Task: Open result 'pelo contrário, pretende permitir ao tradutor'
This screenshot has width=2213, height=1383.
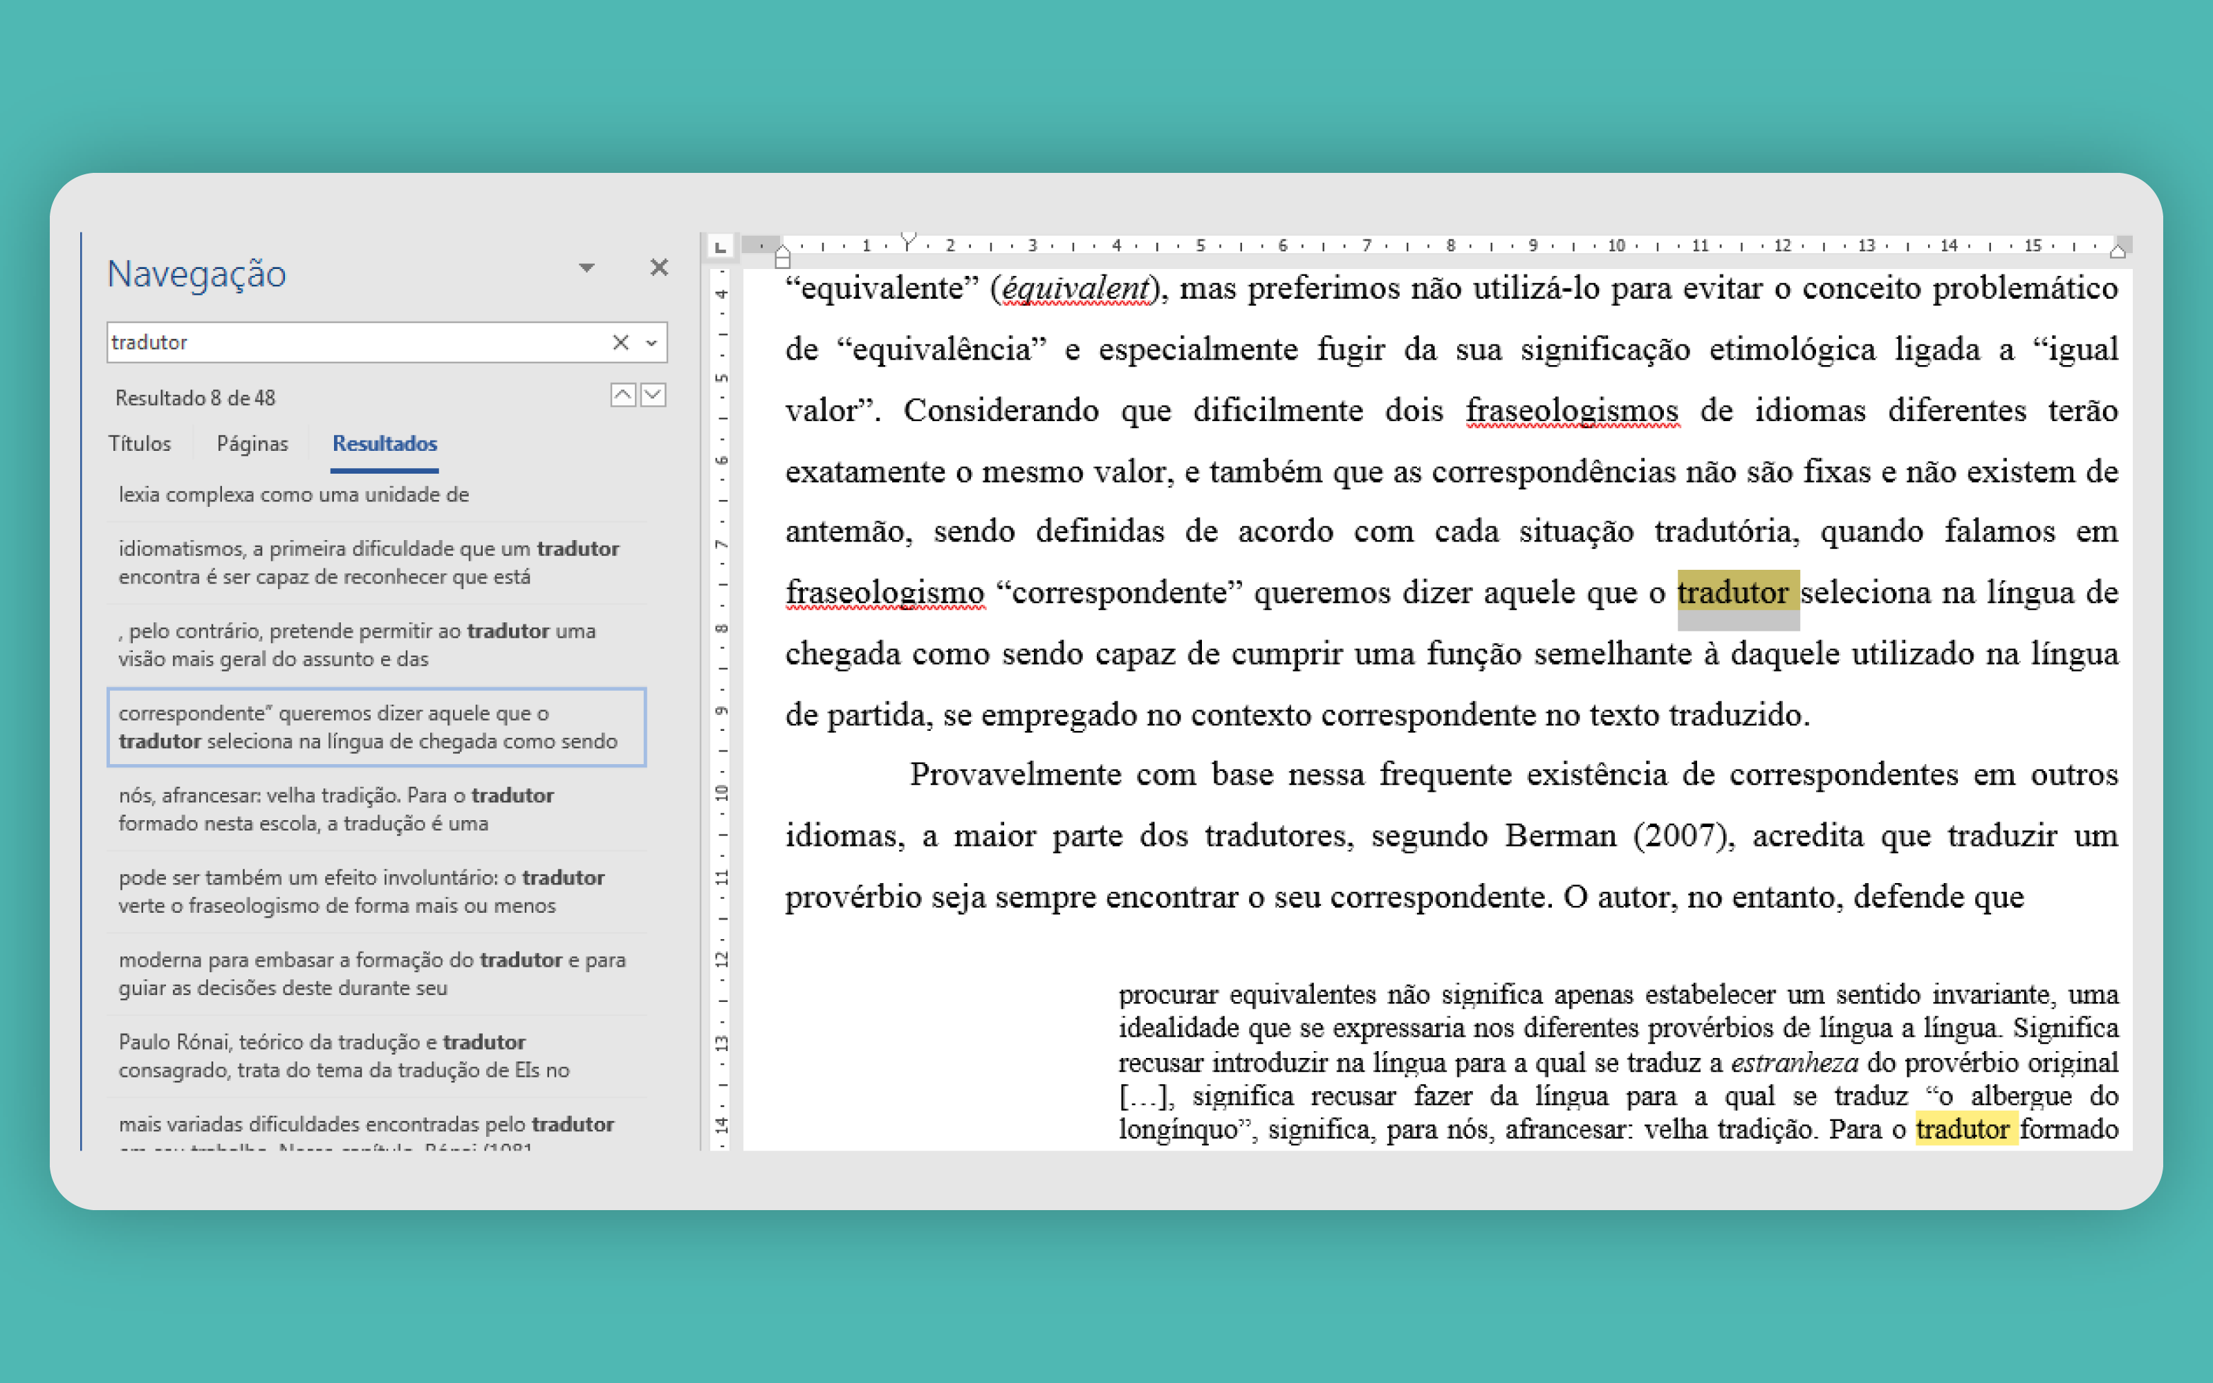Action: (377, 645)
